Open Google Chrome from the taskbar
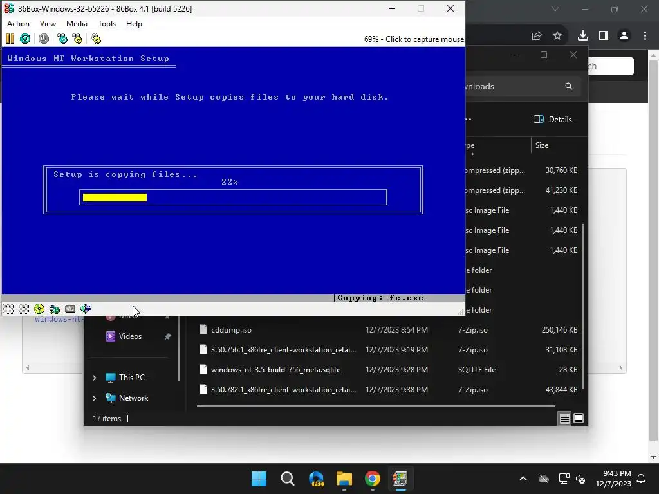 (x=373, y=479)
